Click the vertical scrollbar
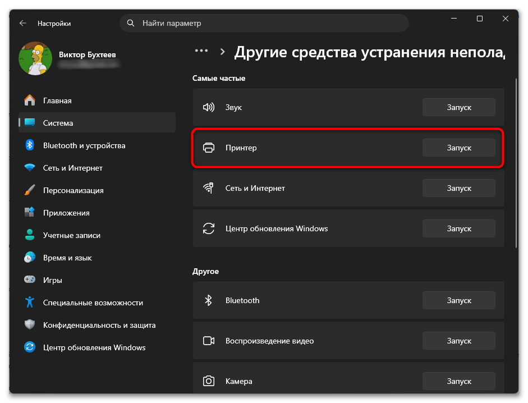This screenshot has height=403, width=528. point(516,163)
